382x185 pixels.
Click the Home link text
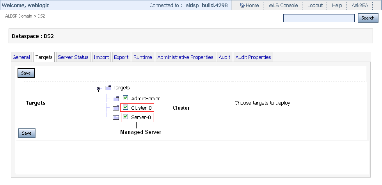click(252, 5)
